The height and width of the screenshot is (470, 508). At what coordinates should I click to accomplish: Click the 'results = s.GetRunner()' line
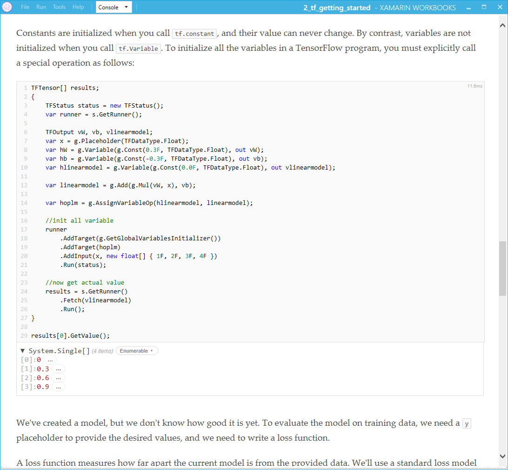point(87,291)
